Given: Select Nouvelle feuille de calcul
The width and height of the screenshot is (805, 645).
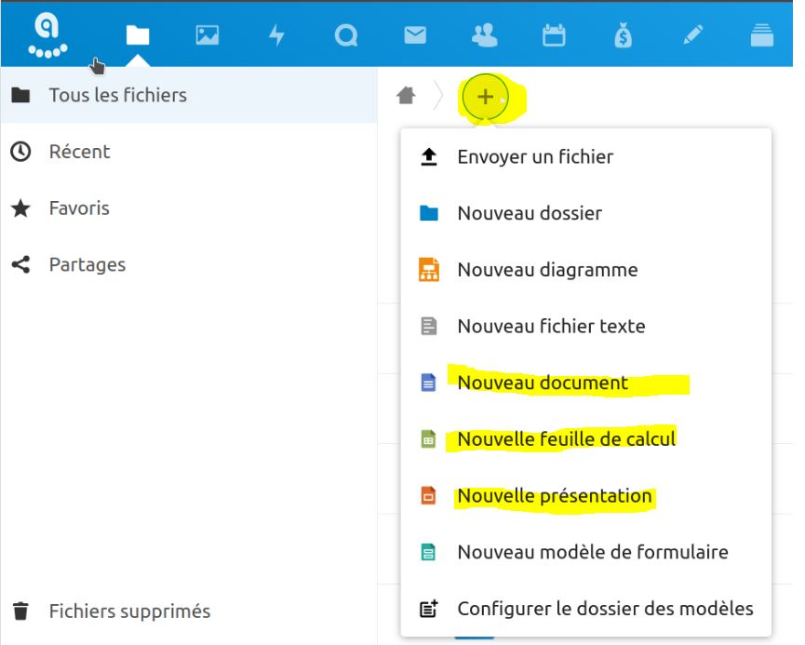Looking at the screenshot, I should click(x=566, y=439).
